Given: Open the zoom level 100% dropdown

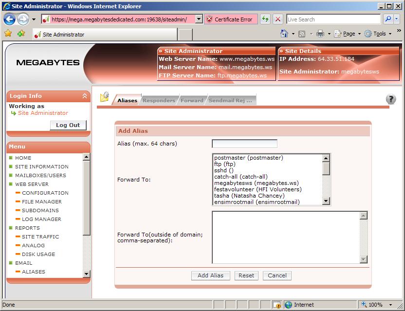Looking at the screenshot, I should 389,305.
